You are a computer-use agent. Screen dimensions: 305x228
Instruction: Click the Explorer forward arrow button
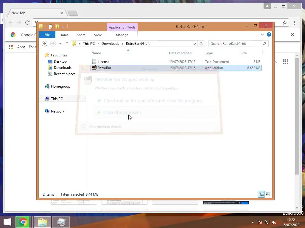click(x=53, y=44)
